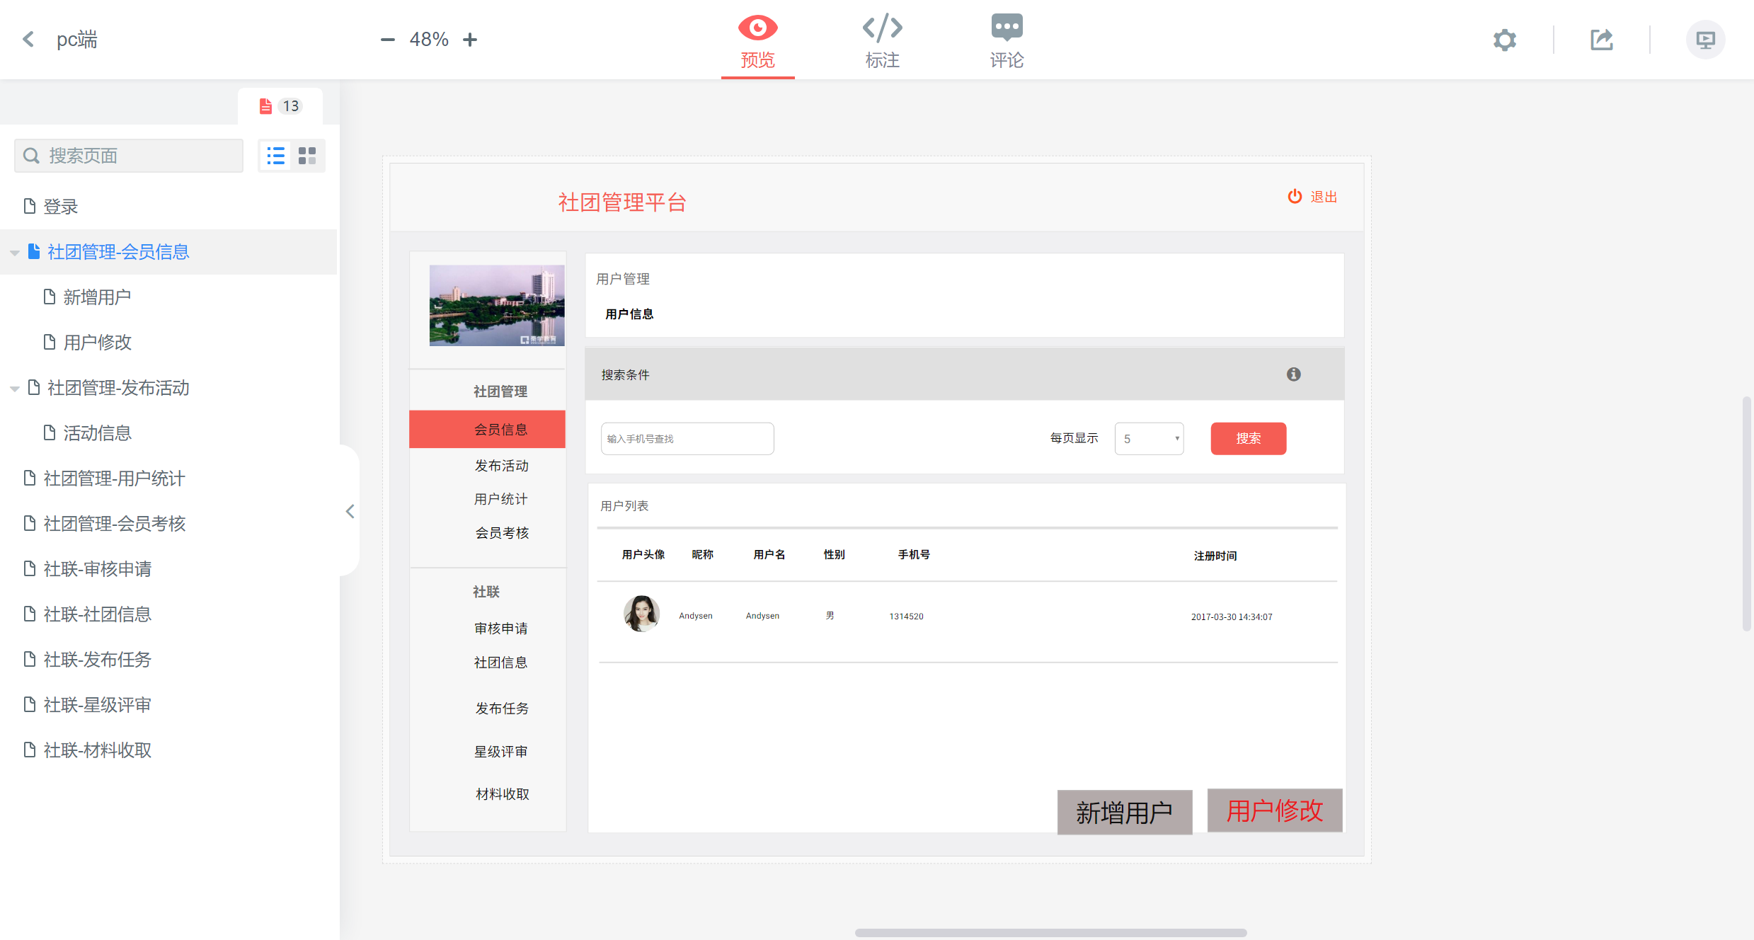Zoom out with the minus icon

point(387,40)
